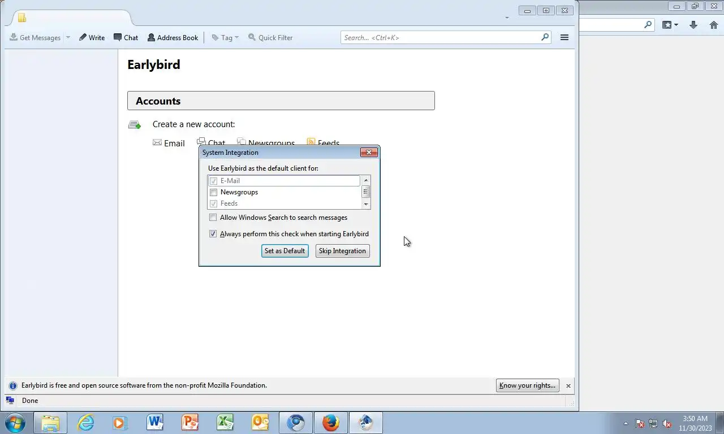
Task: Click the Action Center flag tray icon
Action: click(x=640, y=423)
